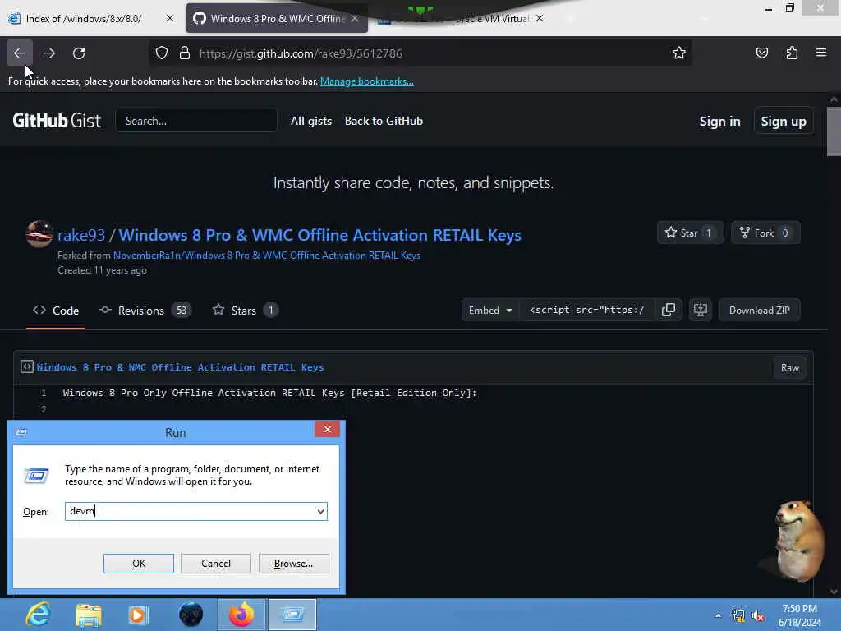The width and height of the screenshot is (841, 631).
Task: Open File Explorer from the taskbar
Action: click(89, 615)
